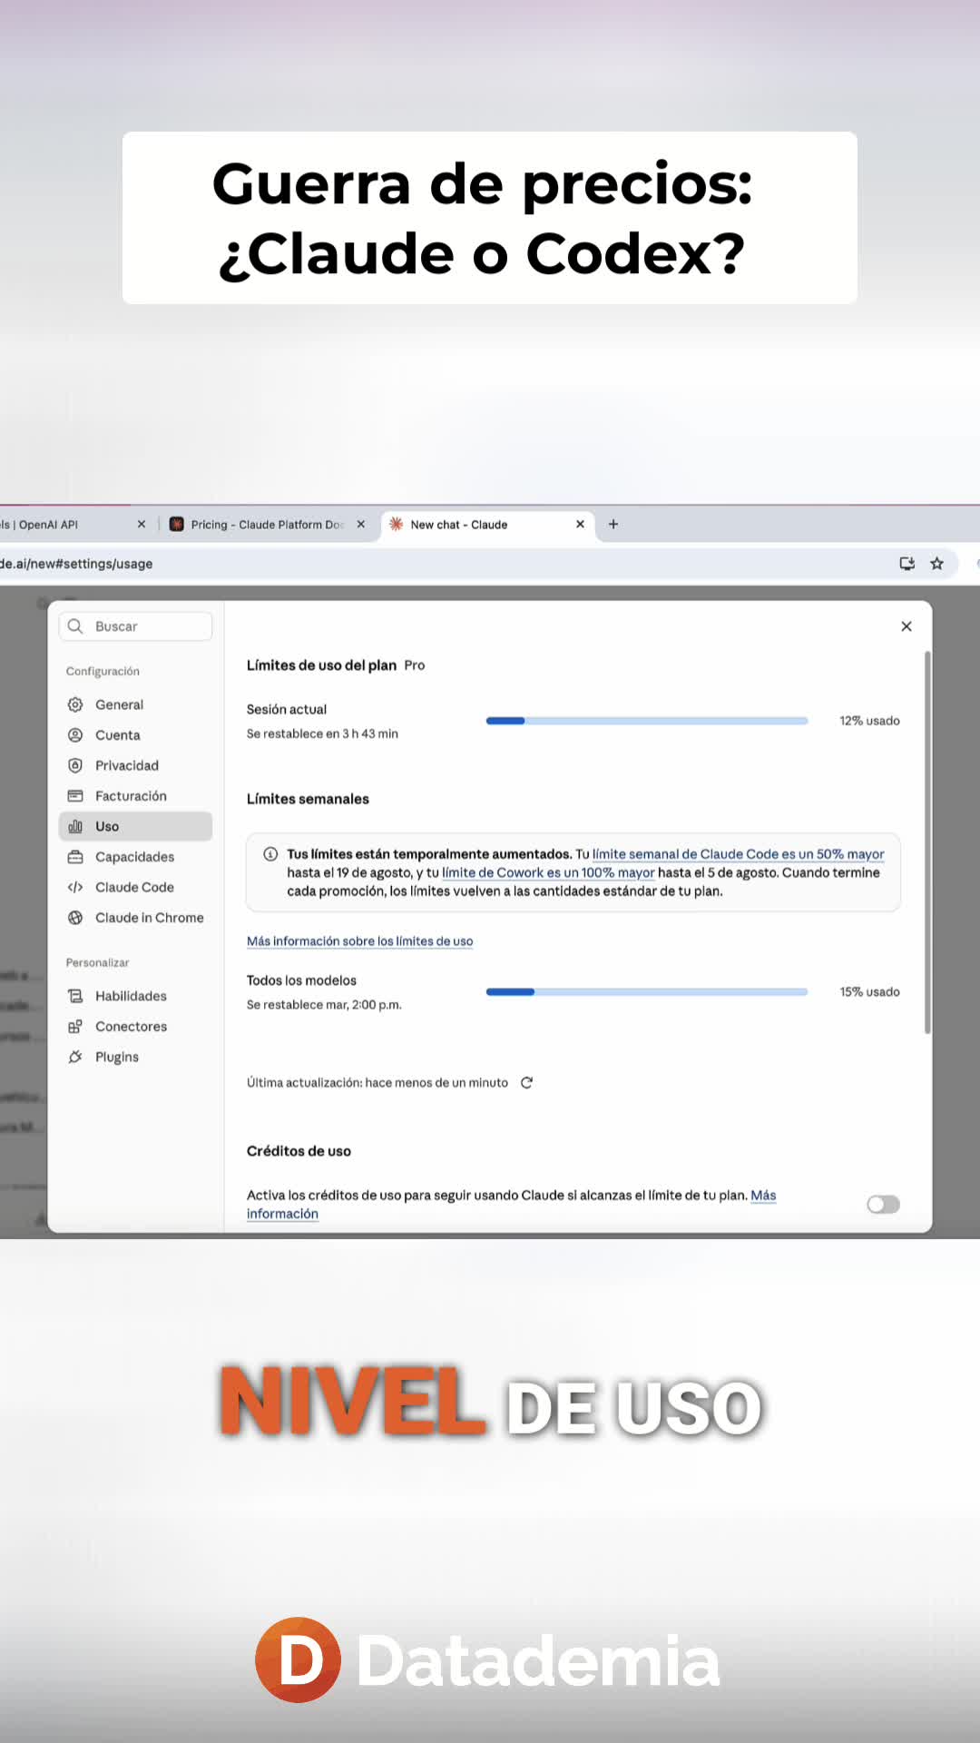Open link límite de Cowork 100% mayor
The image size is (980, 1743).
(x=548, y=872)
